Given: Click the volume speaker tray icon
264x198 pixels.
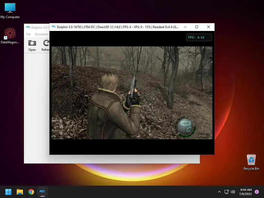Looking at the screenshot, I should tap(233, 192).
